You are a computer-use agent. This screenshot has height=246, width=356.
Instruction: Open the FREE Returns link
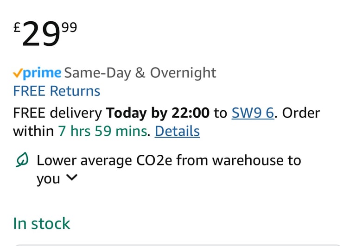[x=57, y=91]
